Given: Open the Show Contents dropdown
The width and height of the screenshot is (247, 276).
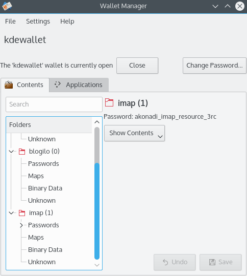Looking at the screenshot, I should pyautogui.click(x=135, y=133).
